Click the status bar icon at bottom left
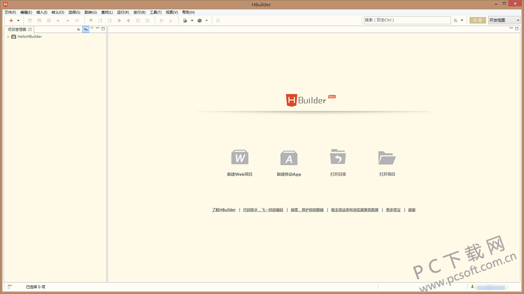This screenshot has width=524, height=294. (x=10, y=287)
